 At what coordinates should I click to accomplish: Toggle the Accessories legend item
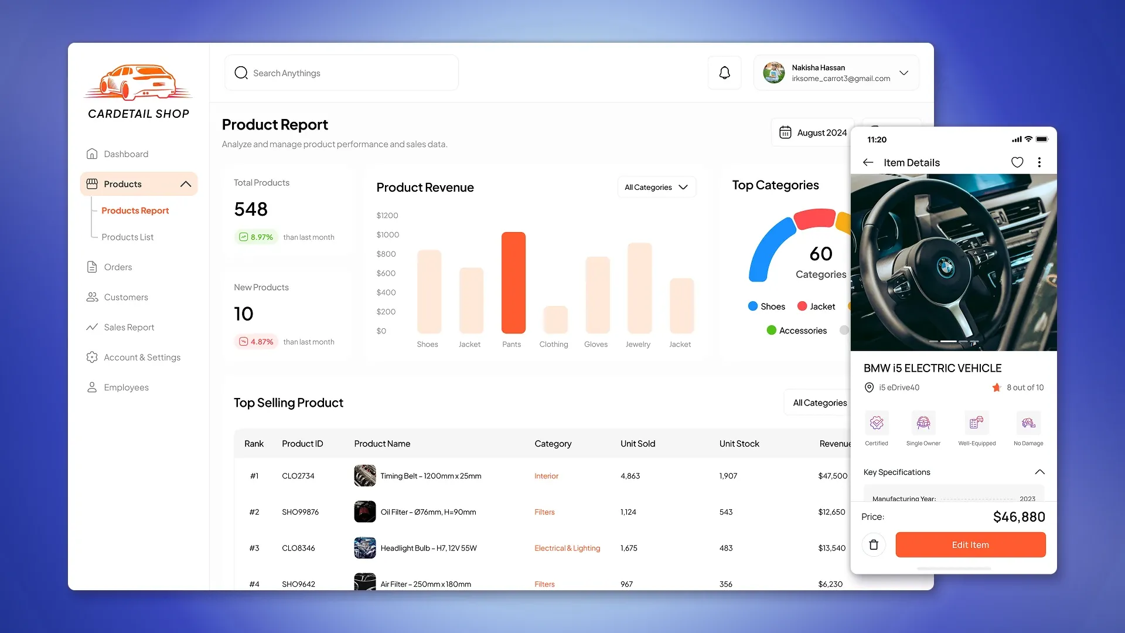pyautogui.click(x=797, y=331)
